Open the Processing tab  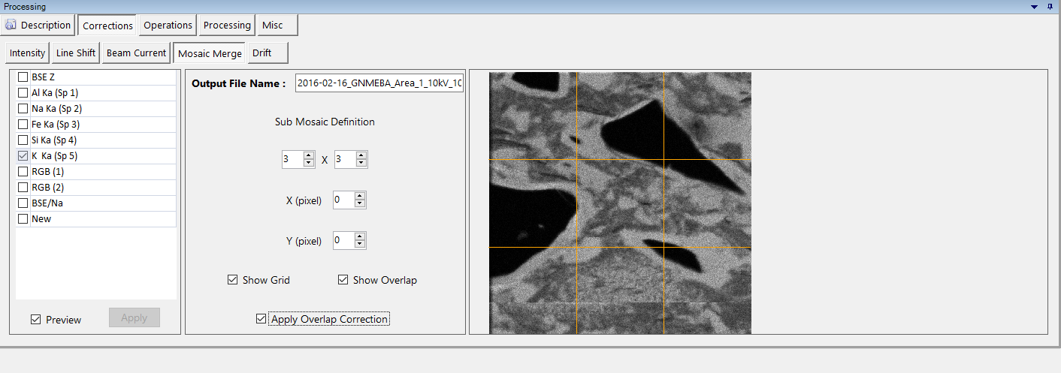[227, 26]
